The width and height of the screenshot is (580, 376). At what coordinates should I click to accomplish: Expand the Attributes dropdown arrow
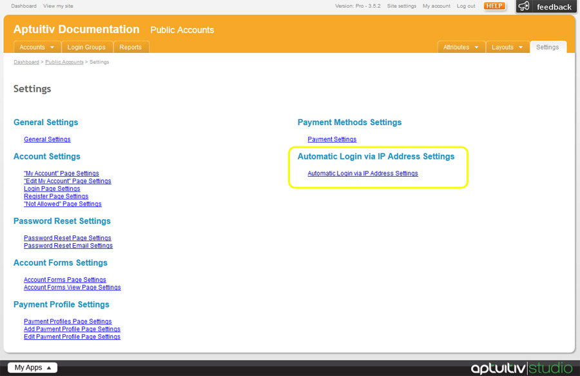[476, 47]
